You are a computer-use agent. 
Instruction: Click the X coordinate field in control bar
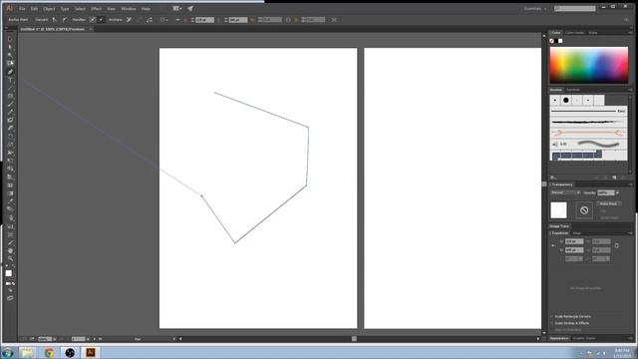point(204,20)
